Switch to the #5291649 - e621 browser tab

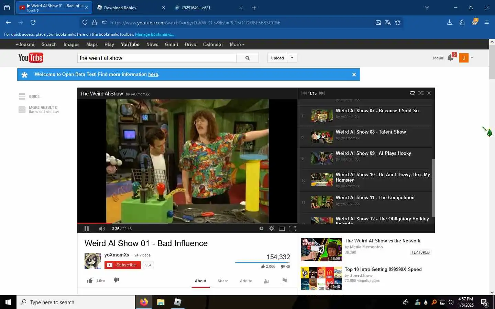pyautogui.click(x=208, y=8)
